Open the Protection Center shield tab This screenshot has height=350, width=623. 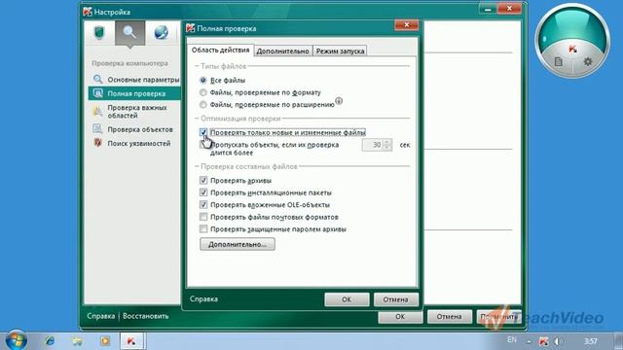coord(99,32)
